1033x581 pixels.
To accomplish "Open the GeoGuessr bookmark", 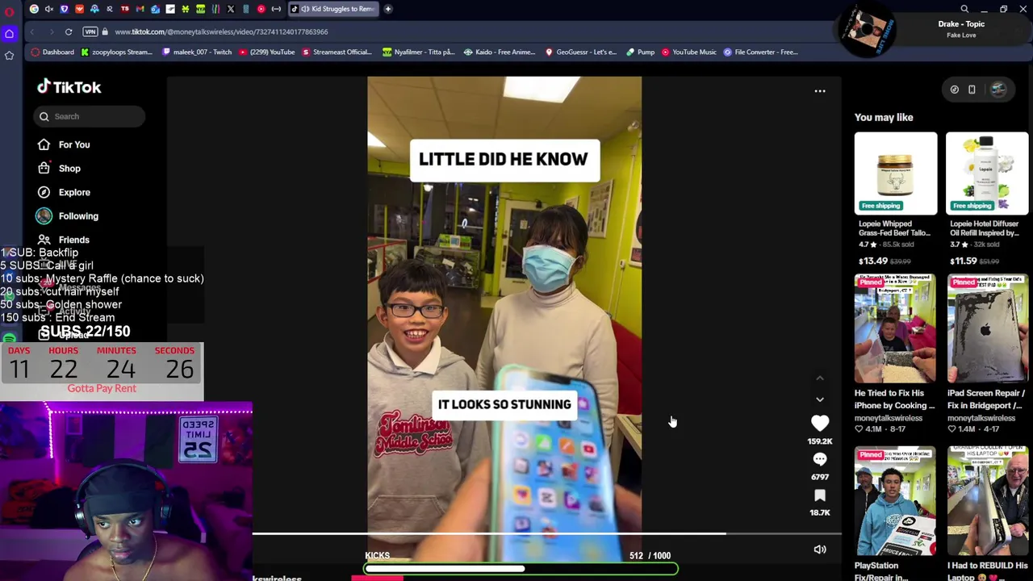I will click(581, 52).
